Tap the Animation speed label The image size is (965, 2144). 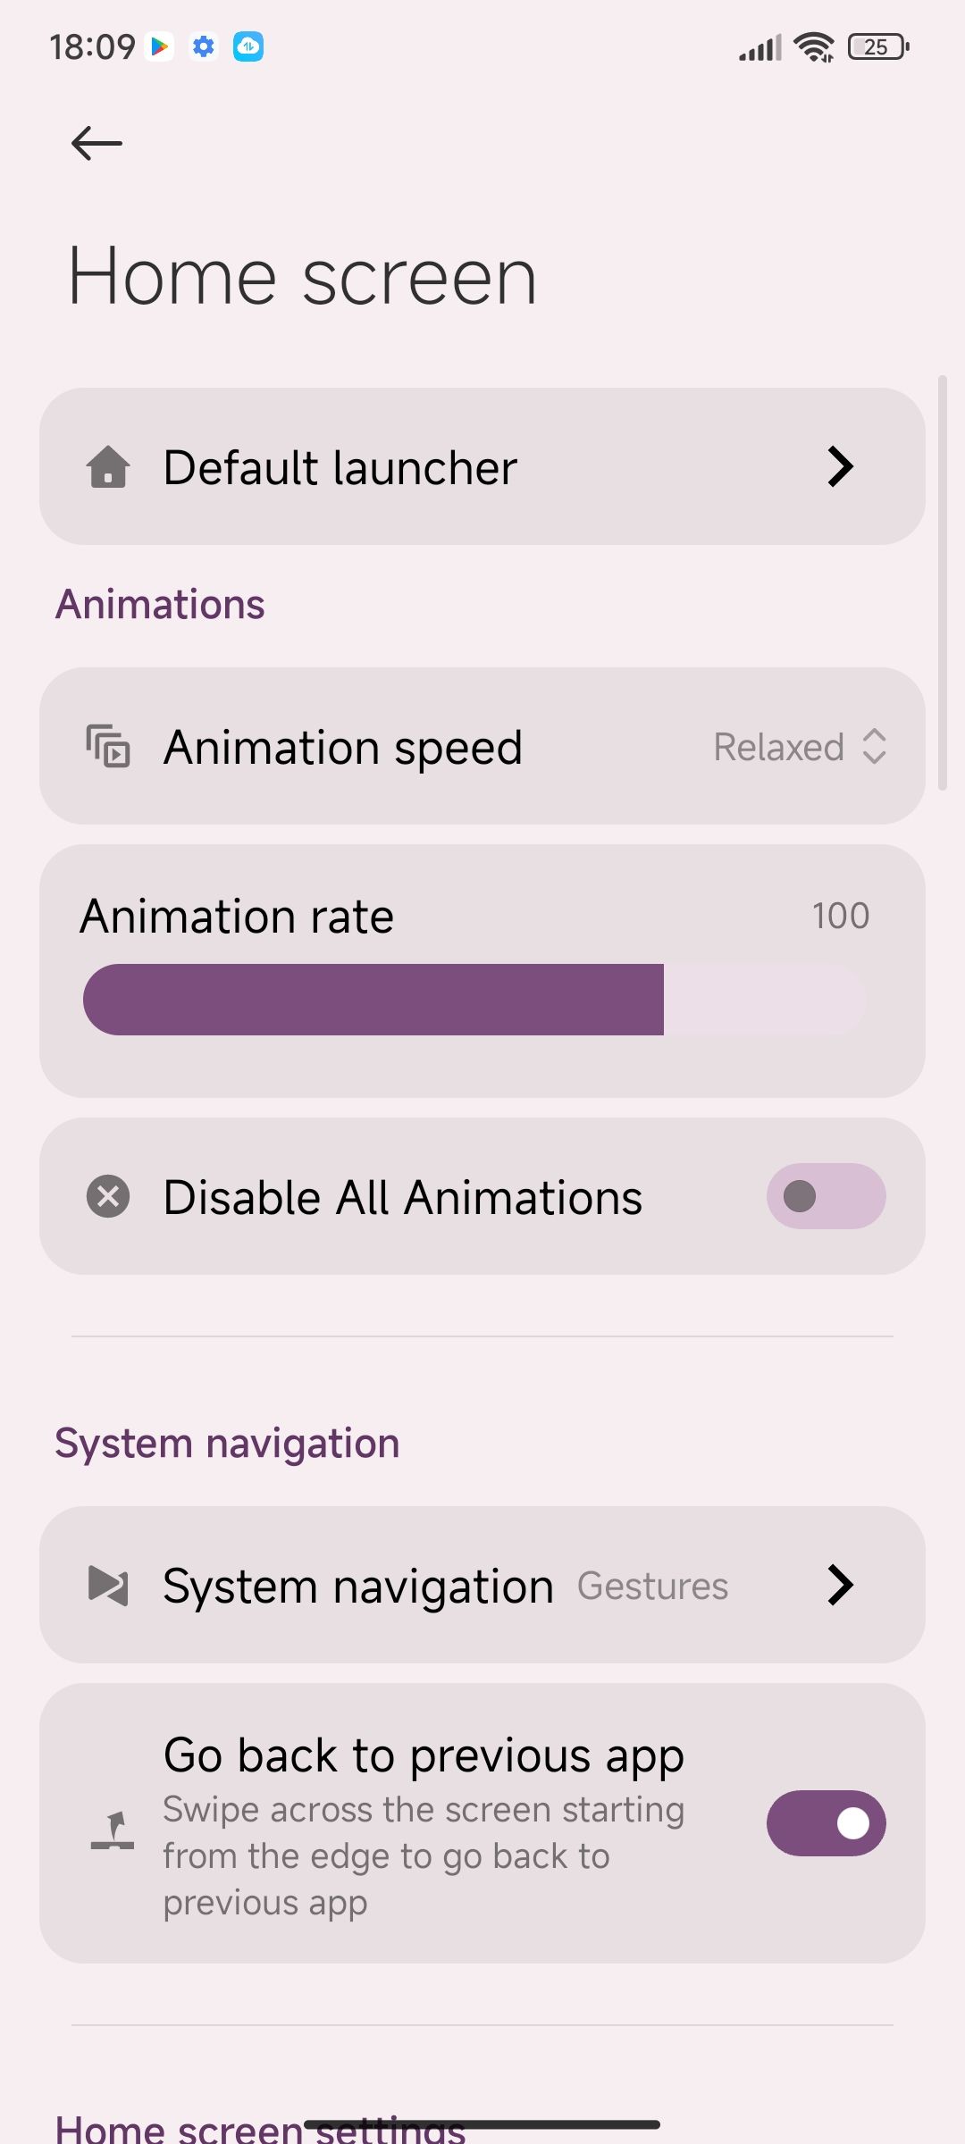click(342, 747)
